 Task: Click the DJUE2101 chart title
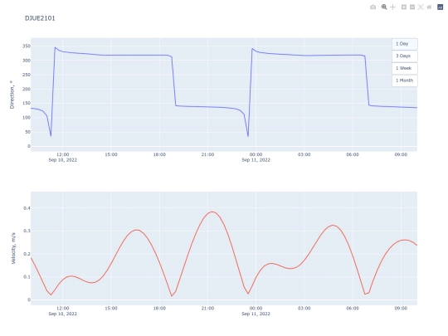tap(40, 18)
